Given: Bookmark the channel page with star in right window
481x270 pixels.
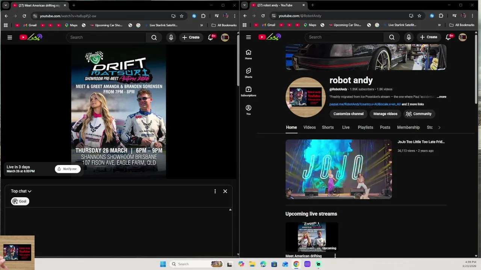Looking at the screenshot, I should [419, 16].
